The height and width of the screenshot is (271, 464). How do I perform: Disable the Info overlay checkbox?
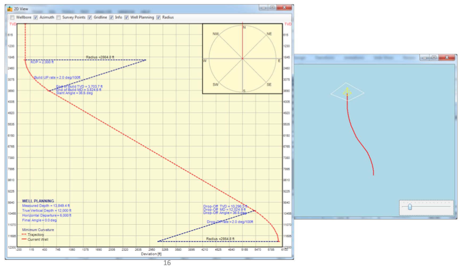[x=111, y=17]
